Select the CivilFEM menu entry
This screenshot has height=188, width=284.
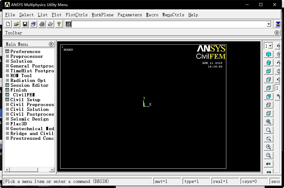[x=24, y=95]
